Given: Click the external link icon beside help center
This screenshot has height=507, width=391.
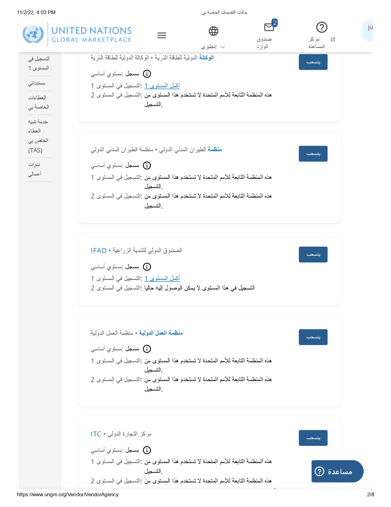Looking at the screenshot, I should [333, 40].
